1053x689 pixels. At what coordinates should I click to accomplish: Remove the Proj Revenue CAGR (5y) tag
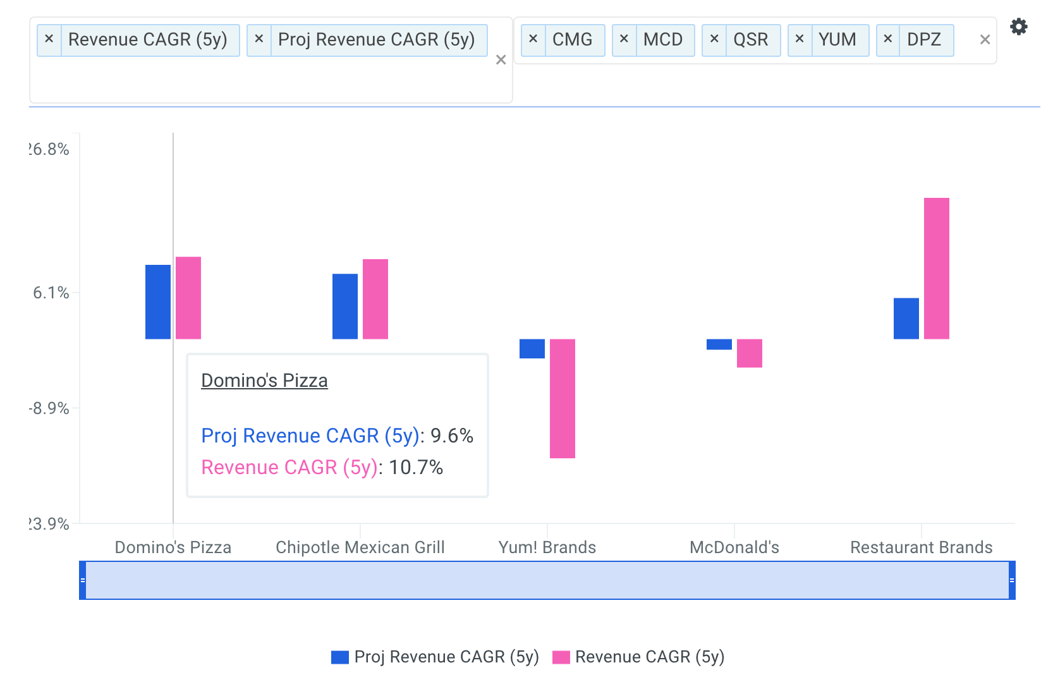tap(259, 39)
